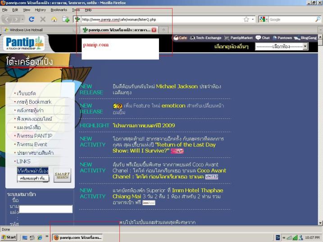Open the View menu
The image size is (323, 242).
(x=27, y=9)
